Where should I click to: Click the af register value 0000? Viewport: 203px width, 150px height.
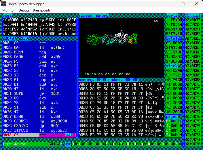14,20
